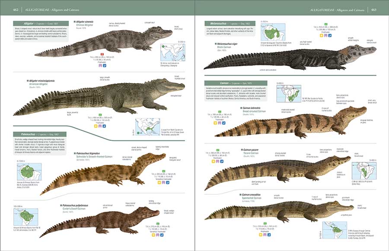Click the yellow sun icon under American Alligator

click(x=96, y=126)
